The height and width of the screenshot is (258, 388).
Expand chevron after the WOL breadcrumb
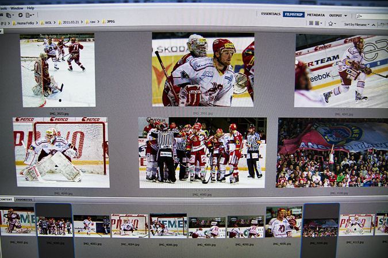tap(55, 22)
